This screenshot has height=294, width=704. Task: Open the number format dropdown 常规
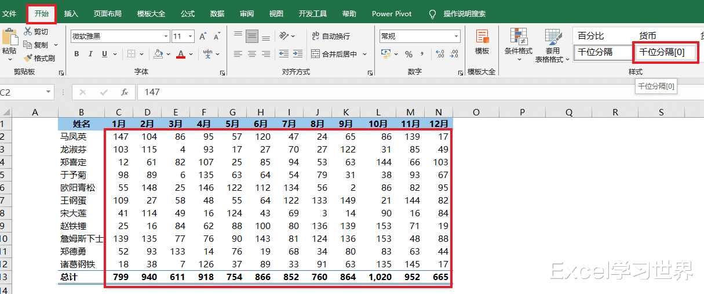click(x=457, y=37)
